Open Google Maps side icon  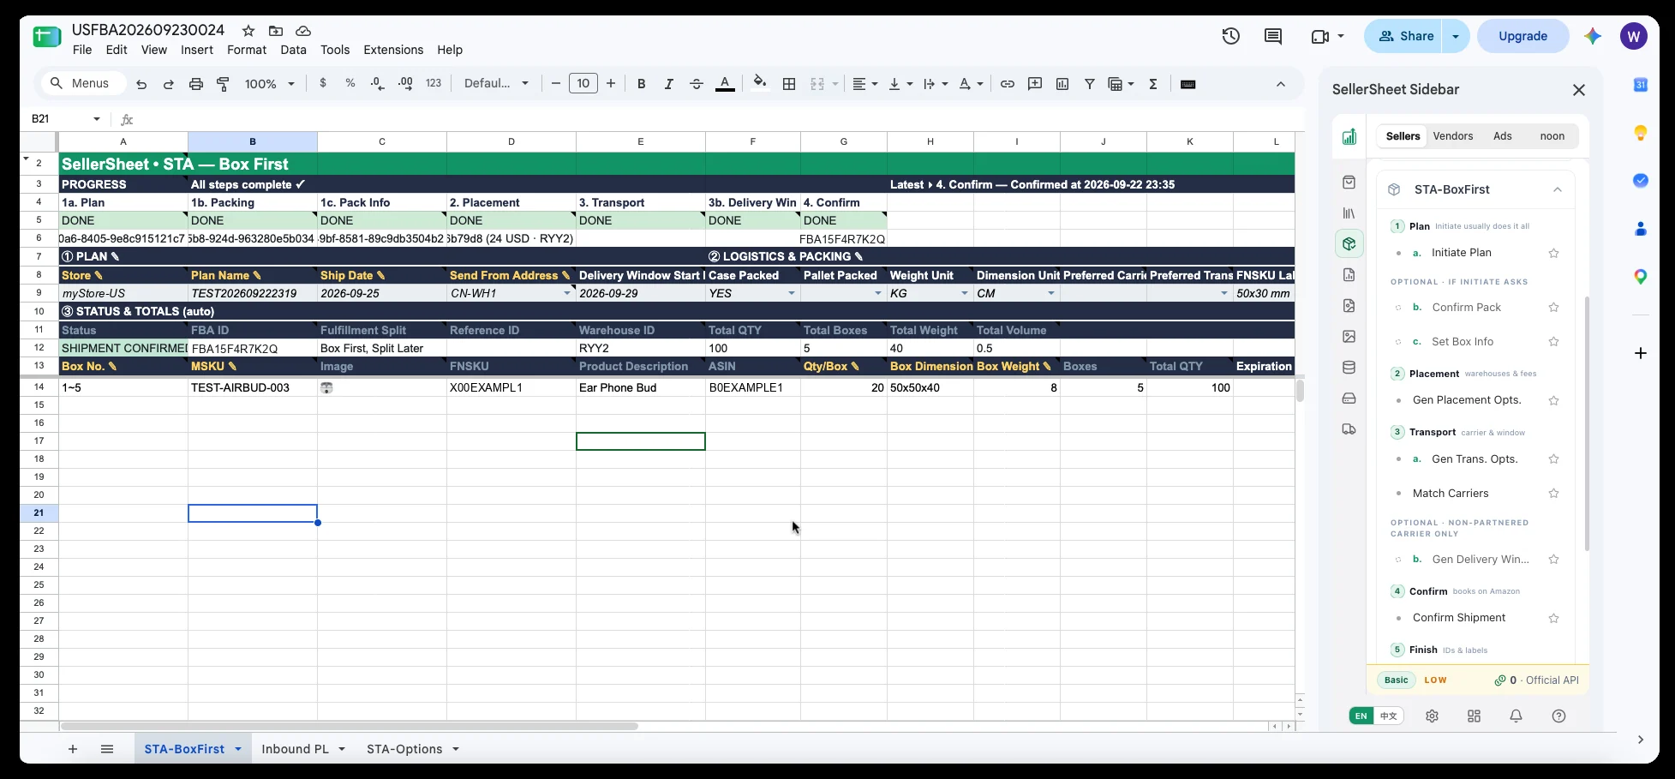[x=1641, y=277]
